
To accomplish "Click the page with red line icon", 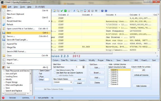I will [x=85, y=11].
